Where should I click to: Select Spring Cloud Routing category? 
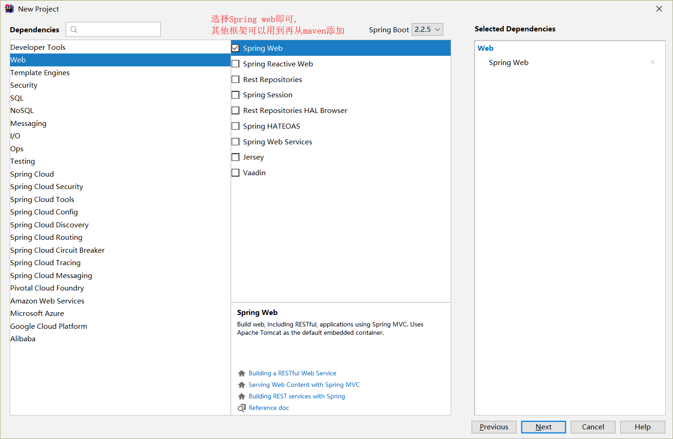[120, 237]
